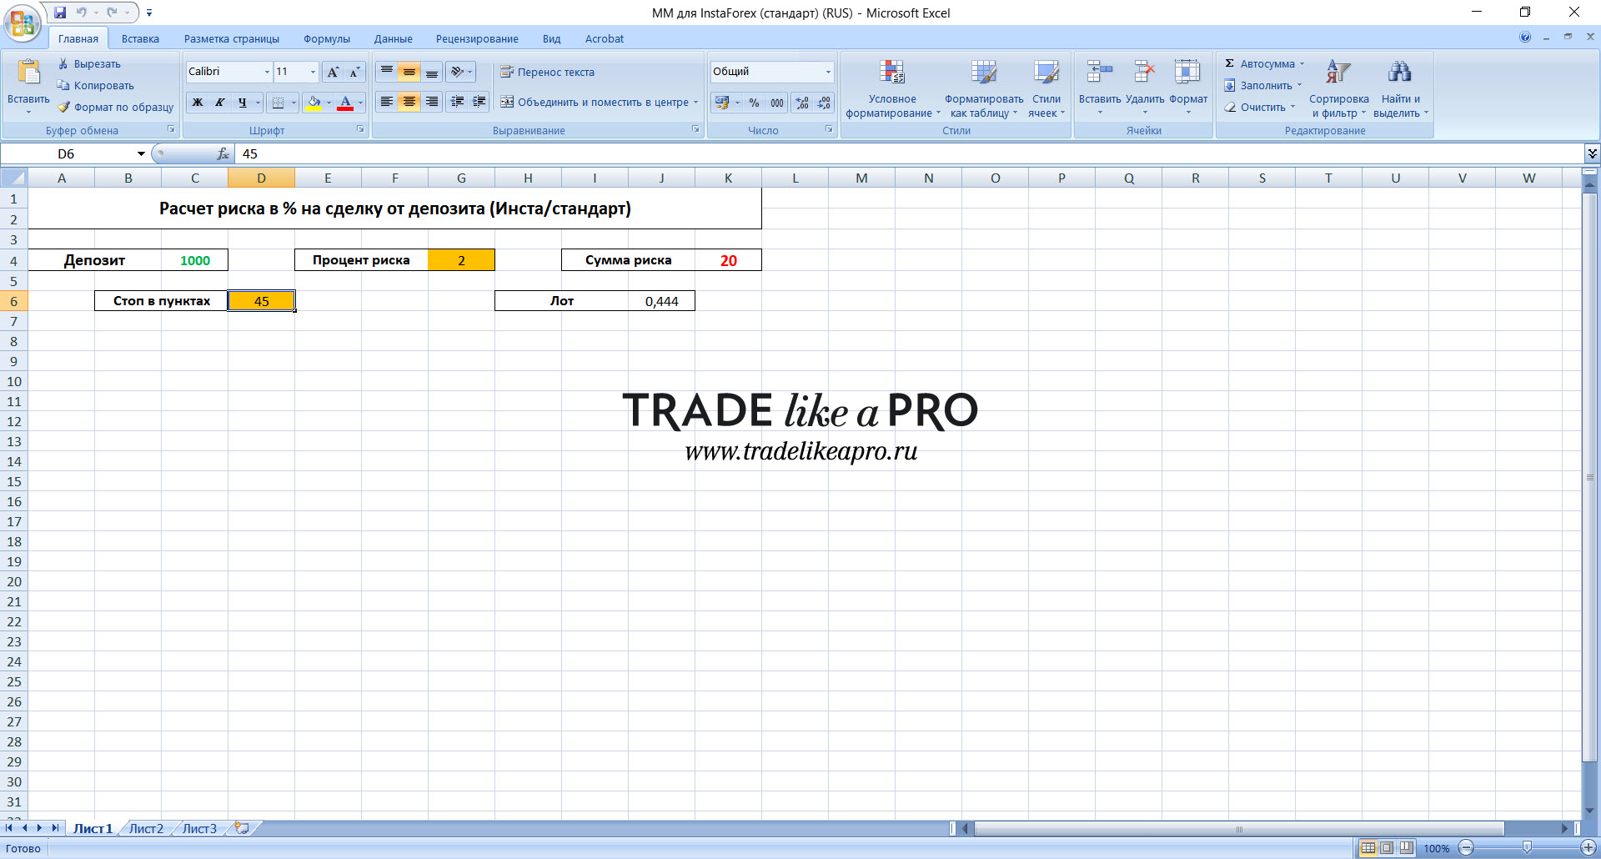Image resolution: width=1601 pixels, height=859 pixels.
Task: Toggle Wrap Text (Перенос текста)
Action: pyautogui.click(x=547, y=72)
